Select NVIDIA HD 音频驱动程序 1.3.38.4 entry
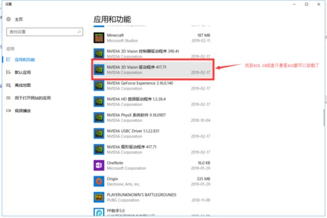The image size is (327, 218). tap(136, 99)
